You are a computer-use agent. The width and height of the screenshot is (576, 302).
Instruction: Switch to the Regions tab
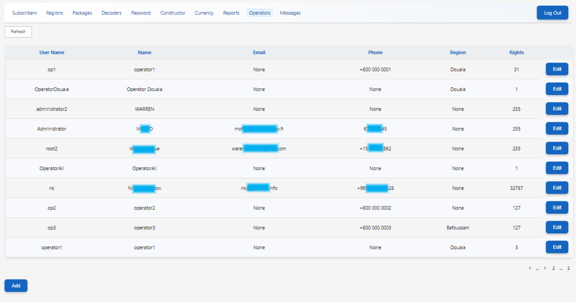tap(54, 13)
